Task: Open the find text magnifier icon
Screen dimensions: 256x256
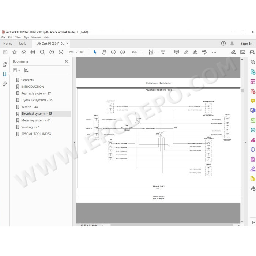Action: (42, 52)
